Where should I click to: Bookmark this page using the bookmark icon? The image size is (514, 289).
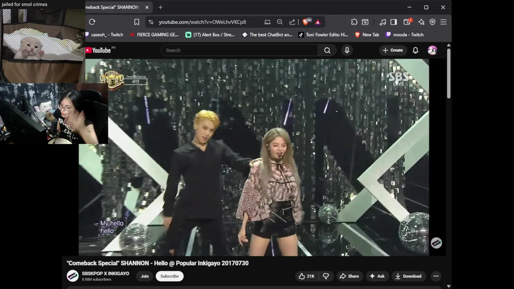click(x=137, y=22)
